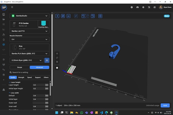Open the header settings gear icon
The height and width of the screenshot is (115, 173).
click(x=143, y=7)
